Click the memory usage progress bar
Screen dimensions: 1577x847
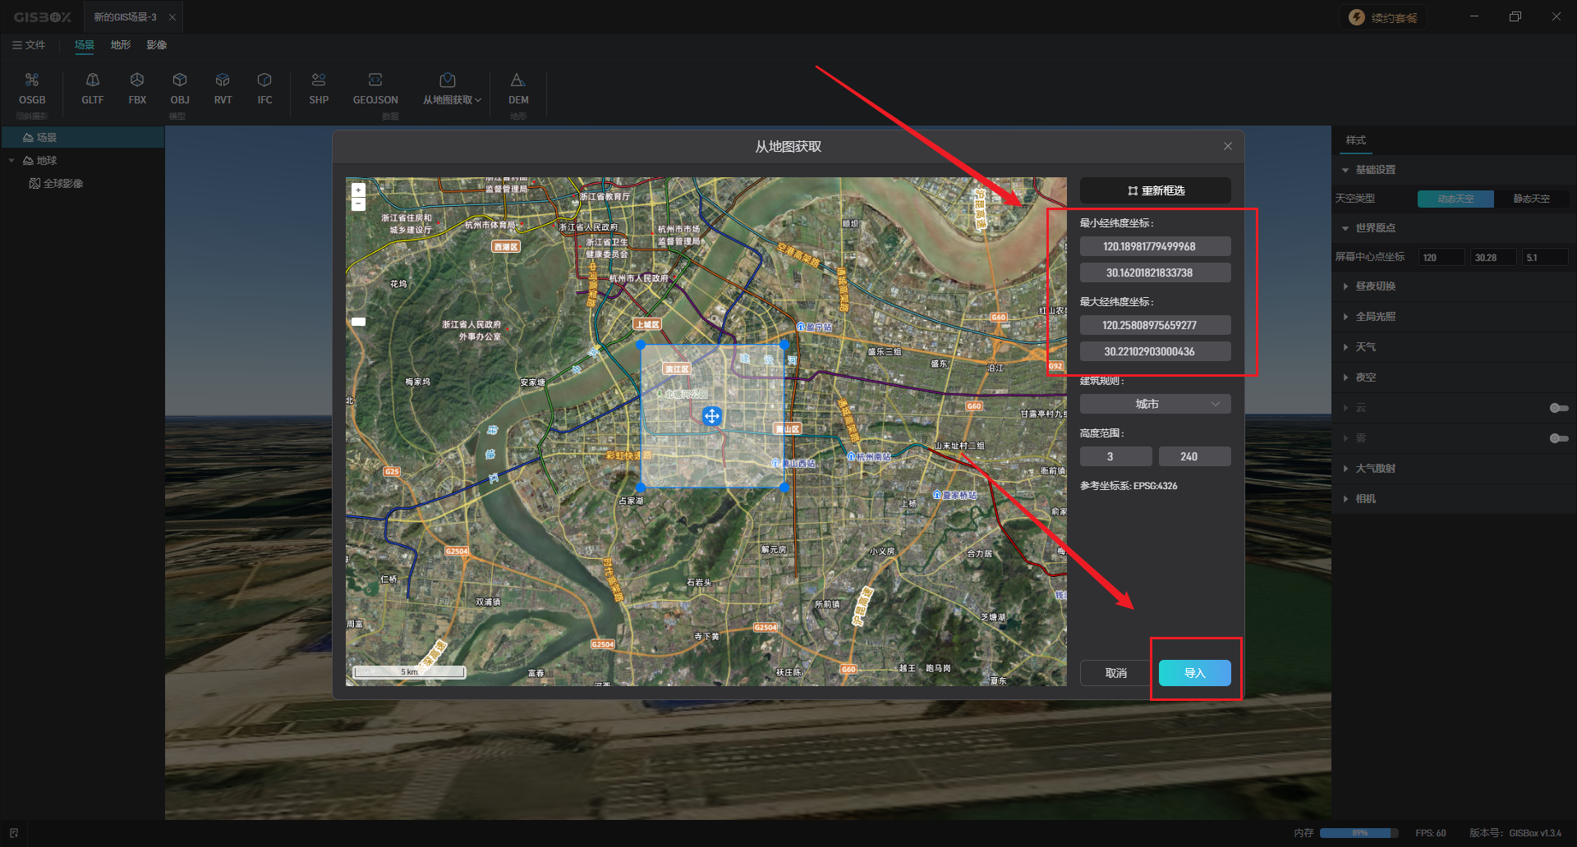pos(1359,833)
